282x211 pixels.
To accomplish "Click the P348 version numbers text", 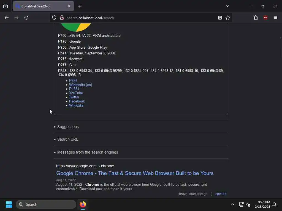I will (141, 73).
